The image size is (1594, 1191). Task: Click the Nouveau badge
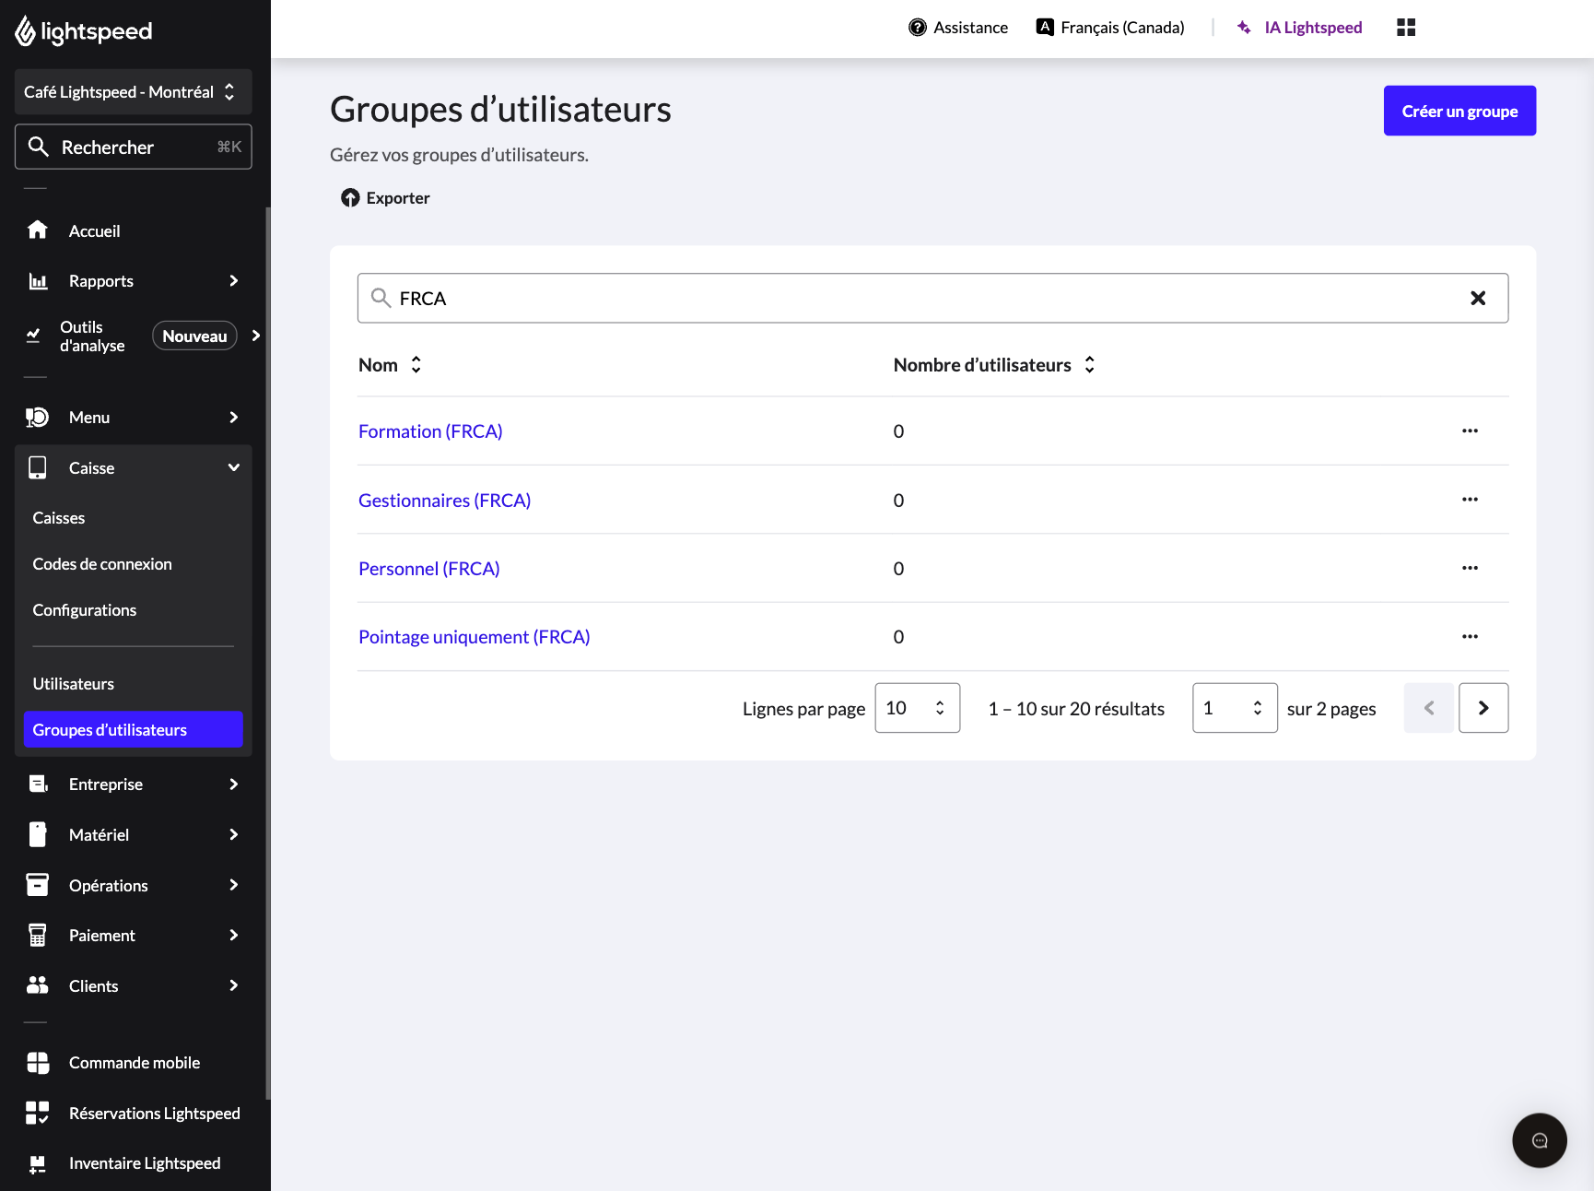tap(194, 336)
